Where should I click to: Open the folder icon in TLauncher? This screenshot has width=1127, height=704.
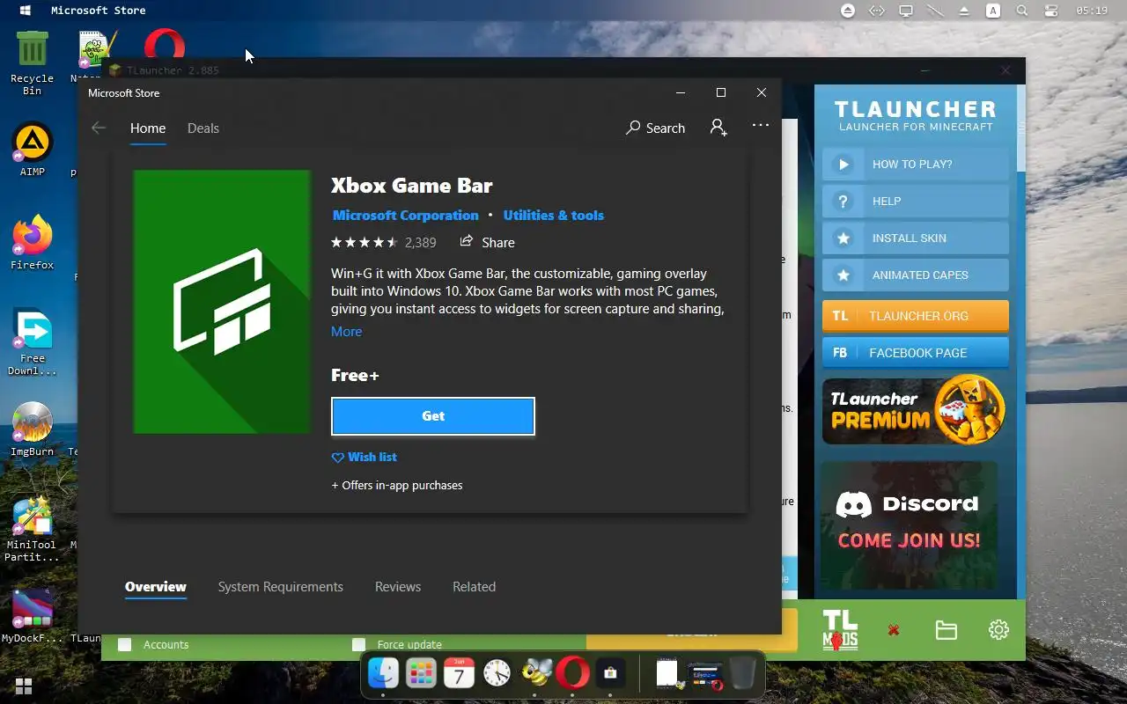pyautogui.click(x=947, y=630)
